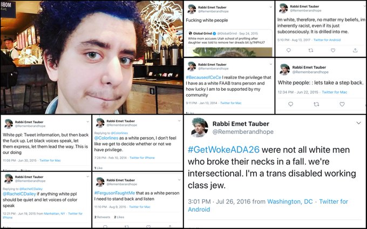Image resolution: width=367 pixels, height=229 pixels.
Task: Open the large selfie photo
Action: pyautogui.click(x=92, y=57)
